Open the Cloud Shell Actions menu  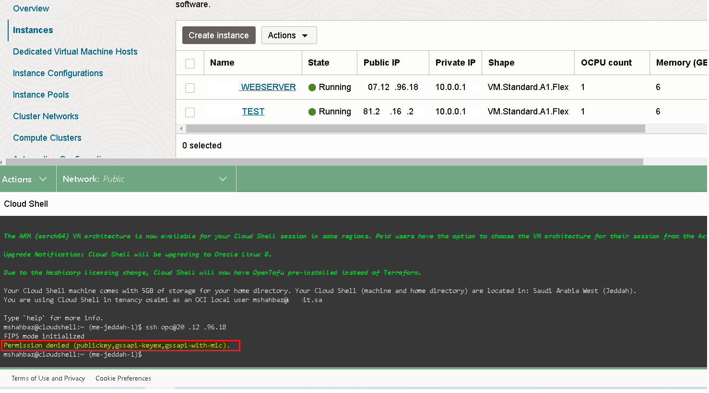click(x=24, y=179)
